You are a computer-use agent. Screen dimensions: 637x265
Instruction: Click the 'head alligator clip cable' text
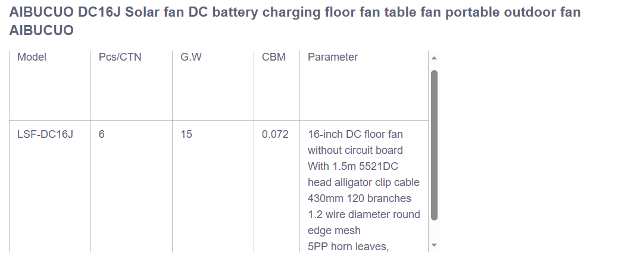(364, 182)
